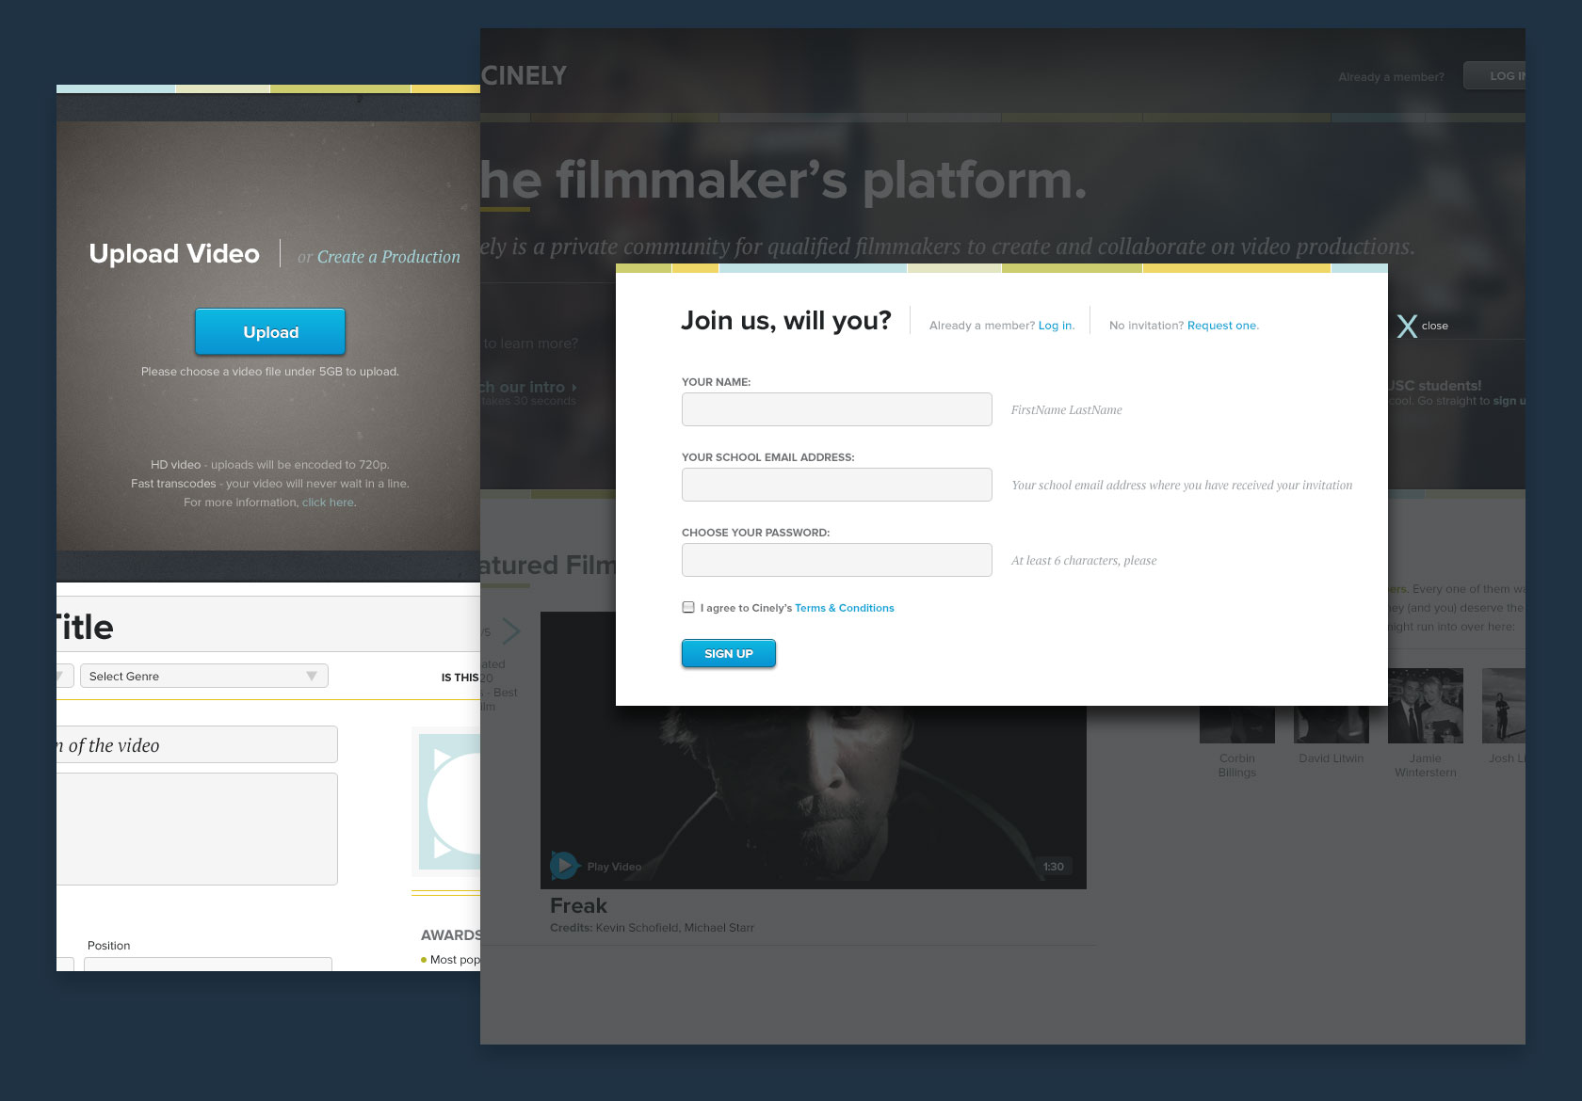Close the signup modal with X icon
1582x1101 pixels.
pyautogui.click(x=1407, y=326)
